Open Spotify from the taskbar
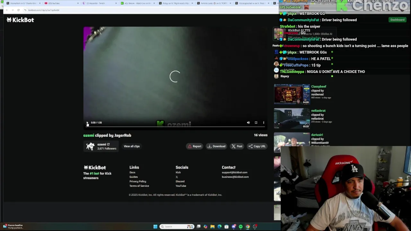Screen dimensions: 411x231 tap(241, 227)
